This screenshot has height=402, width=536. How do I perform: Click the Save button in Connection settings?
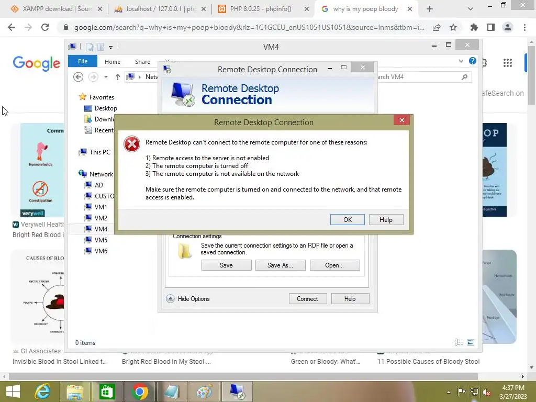pos(226,265)
